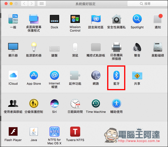Open the 一般 (General) preferences icon
168x147 pixels.
coord(13,19)
